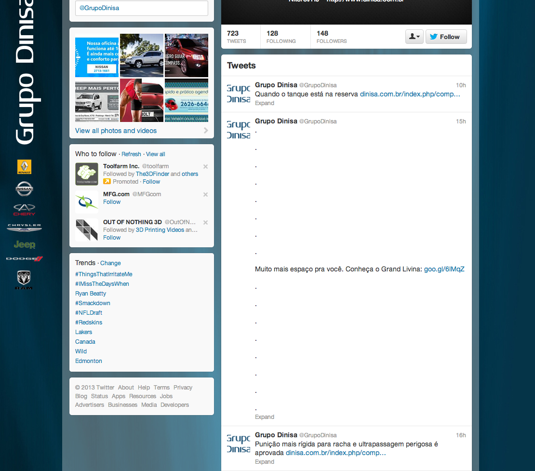Dismiss MFG.com follow suggestion

[x=205, y=195]
